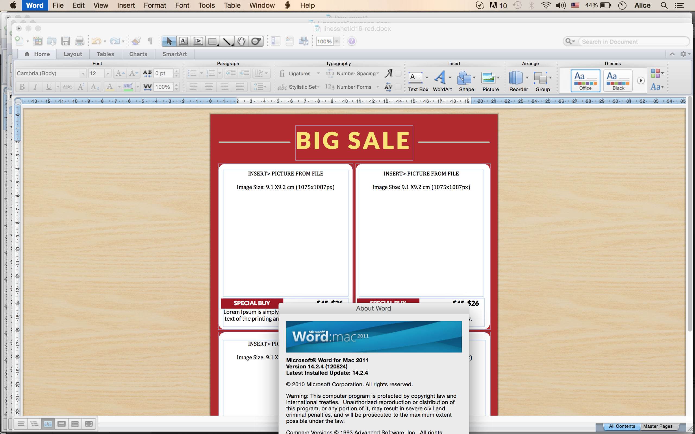This screenshot has width=695, height=434.
Task: Switch to Publishing Layout view button
Action: (48, 424)
